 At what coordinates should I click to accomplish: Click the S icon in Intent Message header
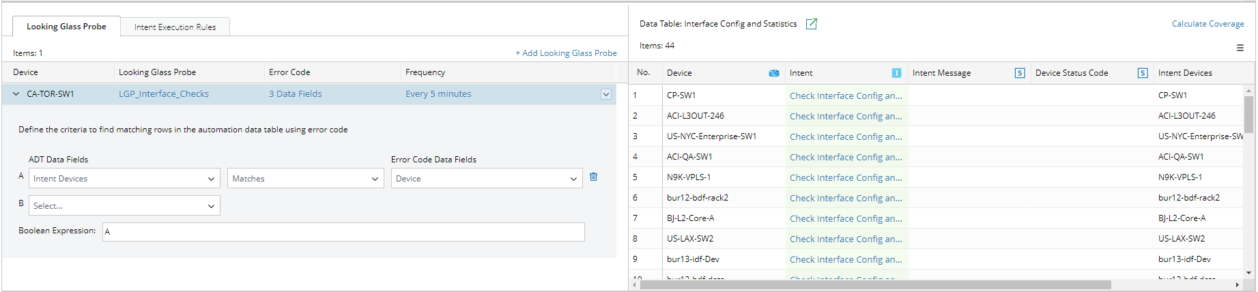tap(1019, 73)
